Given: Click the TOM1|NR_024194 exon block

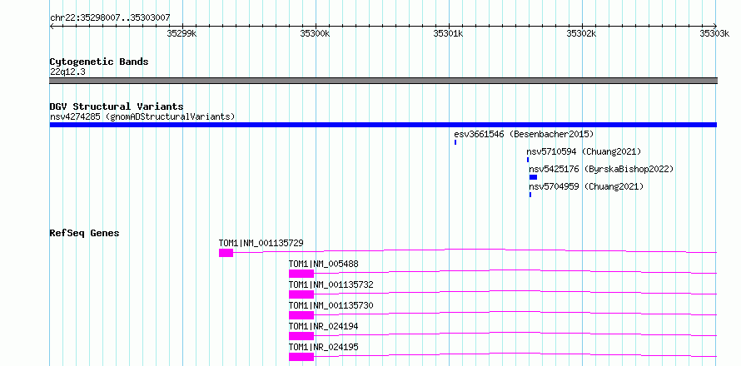Looking at the screenshot, I should coord(301,336).
